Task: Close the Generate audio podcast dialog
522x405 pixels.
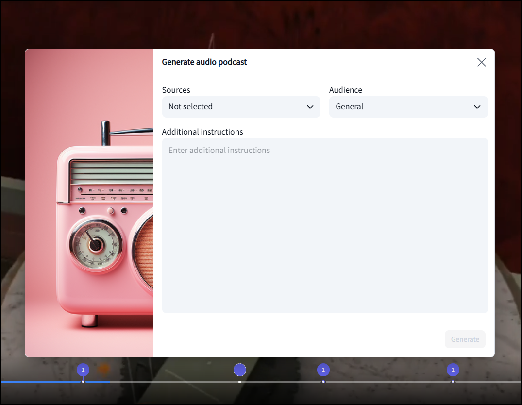Action: [x=481, y=62]
